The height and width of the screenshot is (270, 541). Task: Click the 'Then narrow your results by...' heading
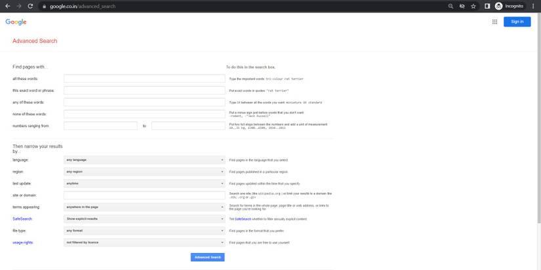point(37,148)
